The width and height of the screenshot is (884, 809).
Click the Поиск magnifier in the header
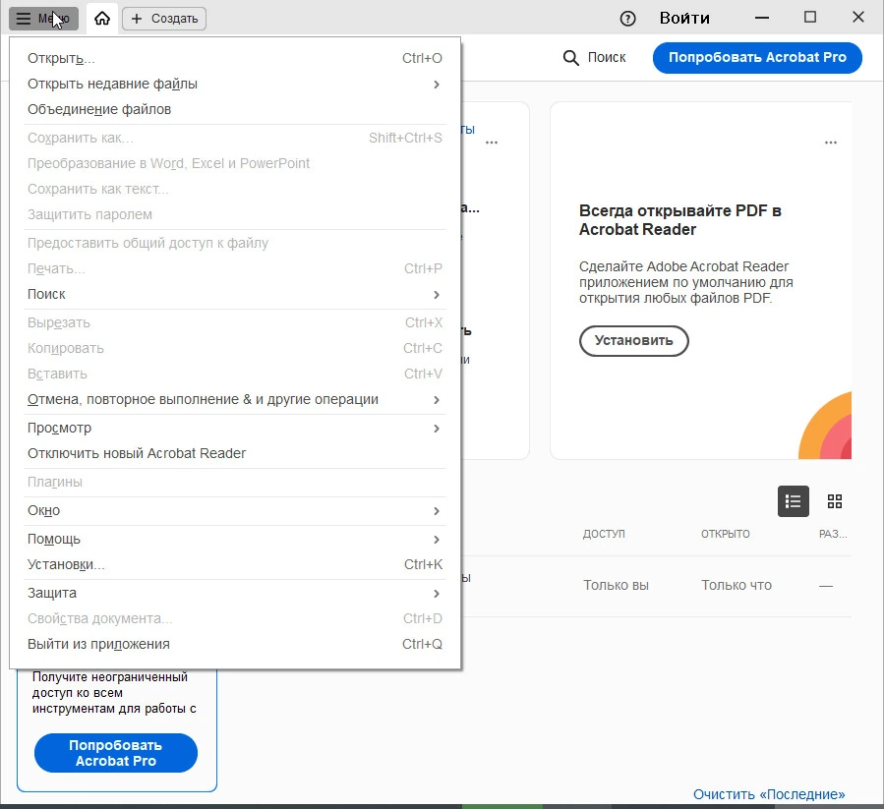click(594, 57)
